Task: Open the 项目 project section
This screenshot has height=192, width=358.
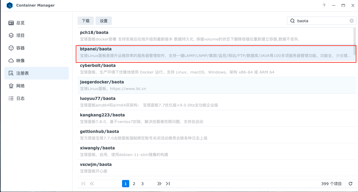Action: click(x=37, y=35)
